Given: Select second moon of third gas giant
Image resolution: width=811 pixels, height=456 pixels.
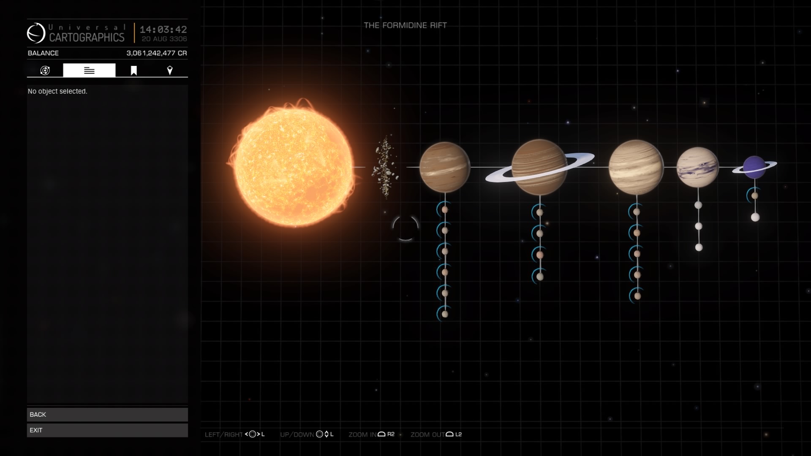Looking at the screenshot, I should tap(637, 233).
